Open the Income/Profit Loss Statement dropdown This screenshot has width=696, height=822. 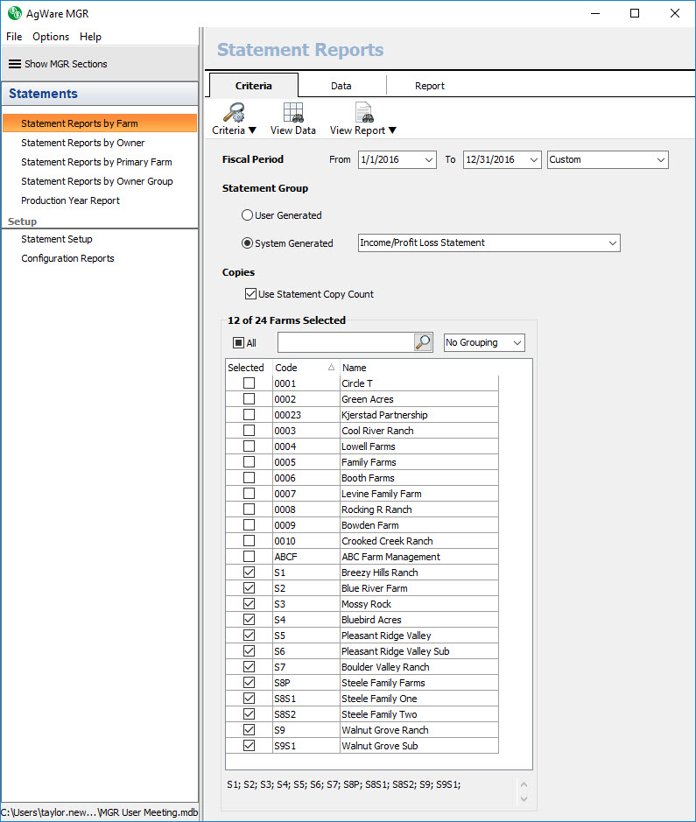point(489,242)
